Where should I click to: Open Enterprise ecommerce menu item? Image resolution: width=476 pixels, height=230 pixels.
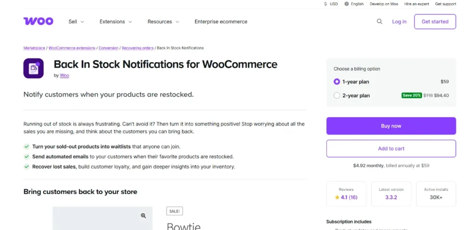click(221, 21)
